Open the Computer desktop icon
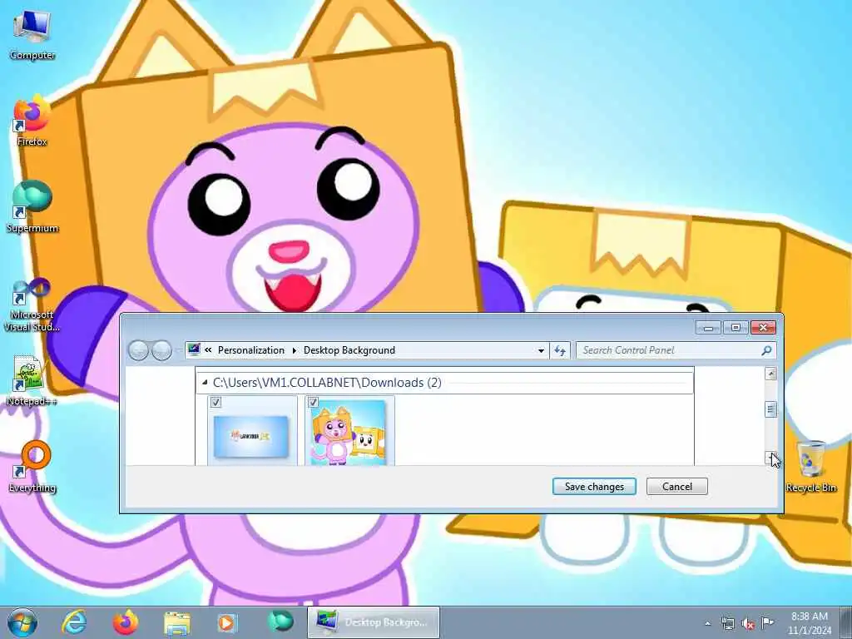852x639 pixels. (32, 35)
